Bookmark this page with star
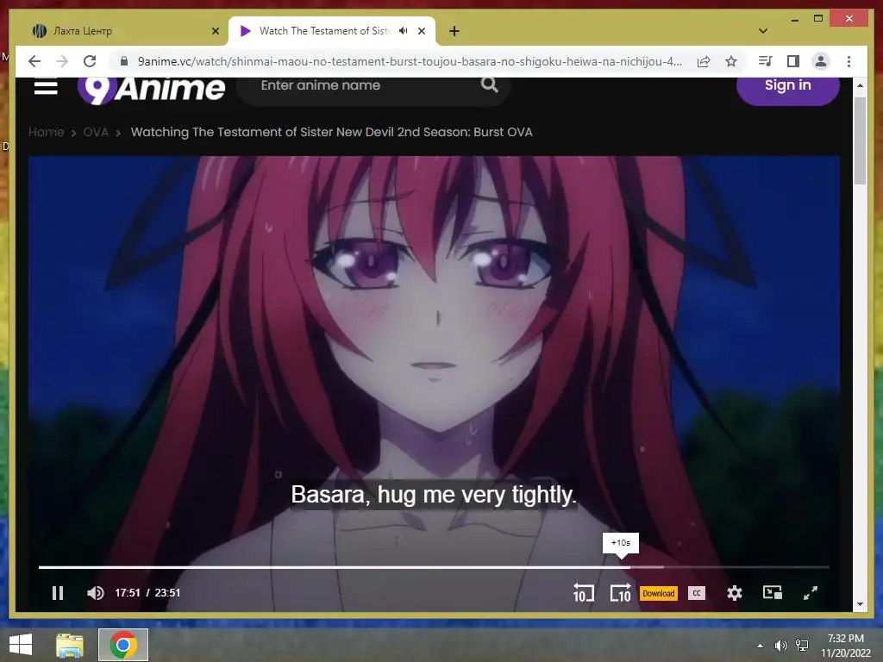 [731, 61]
